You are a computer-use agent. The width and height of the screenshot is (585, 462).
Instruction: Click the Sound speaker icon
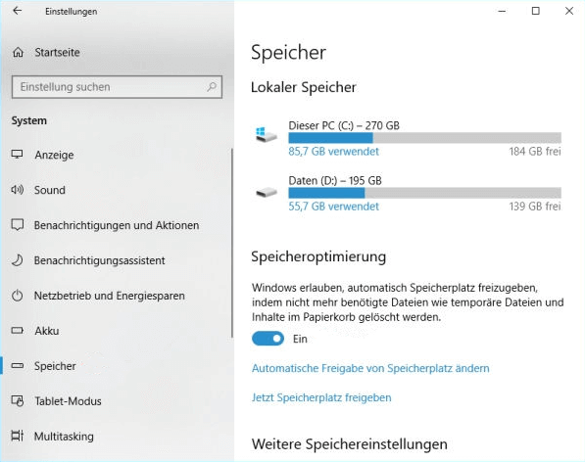tap(18, 190)
